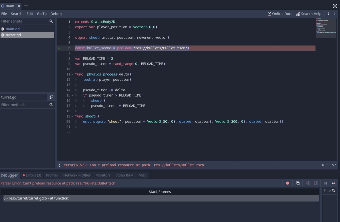Enable skipping breakpoints with the red circle
The width and height of the screenshot is (340, 222).
[287, 183]
